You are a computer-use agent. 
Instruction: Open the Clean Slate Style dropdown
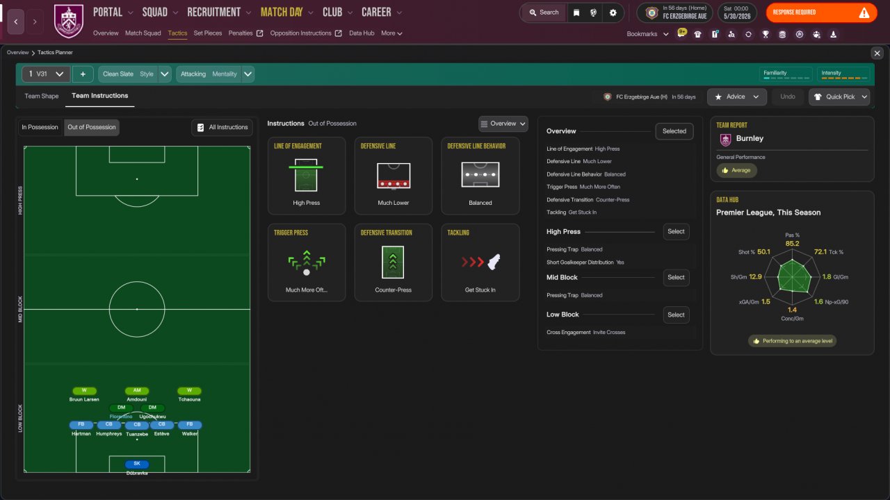pyautogui.click(x=135, y=74)
